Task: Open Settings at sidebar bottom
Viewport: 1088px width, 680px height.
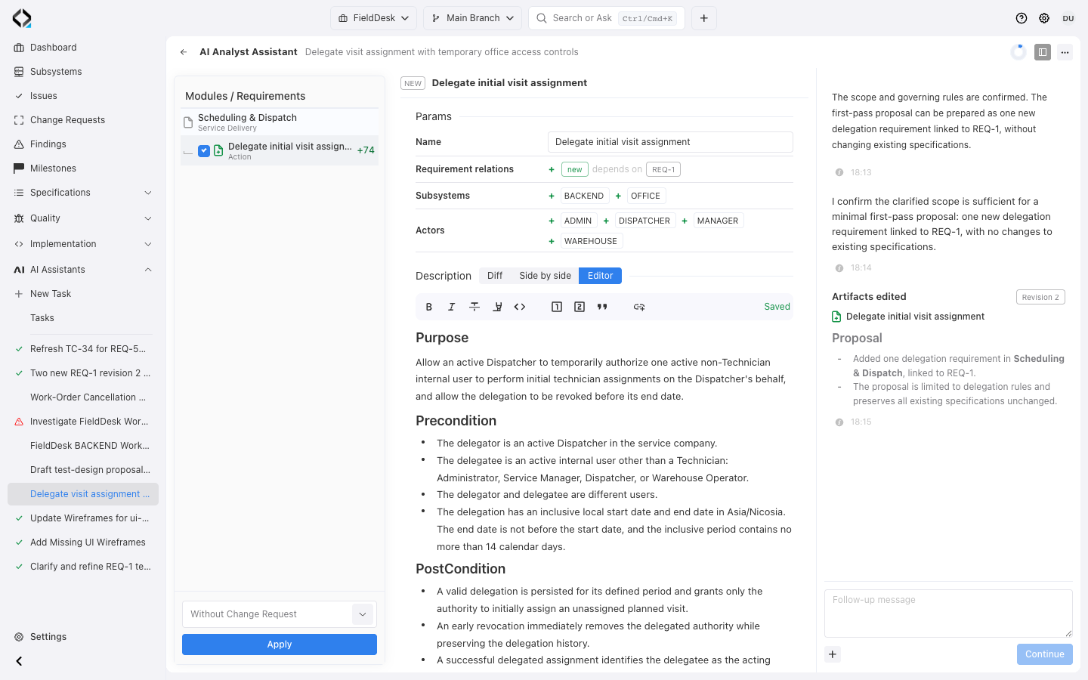Action: 83,637
